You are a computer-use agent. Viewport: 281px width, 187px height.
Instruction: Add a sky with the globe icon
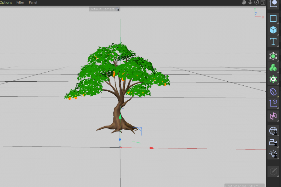273,131
